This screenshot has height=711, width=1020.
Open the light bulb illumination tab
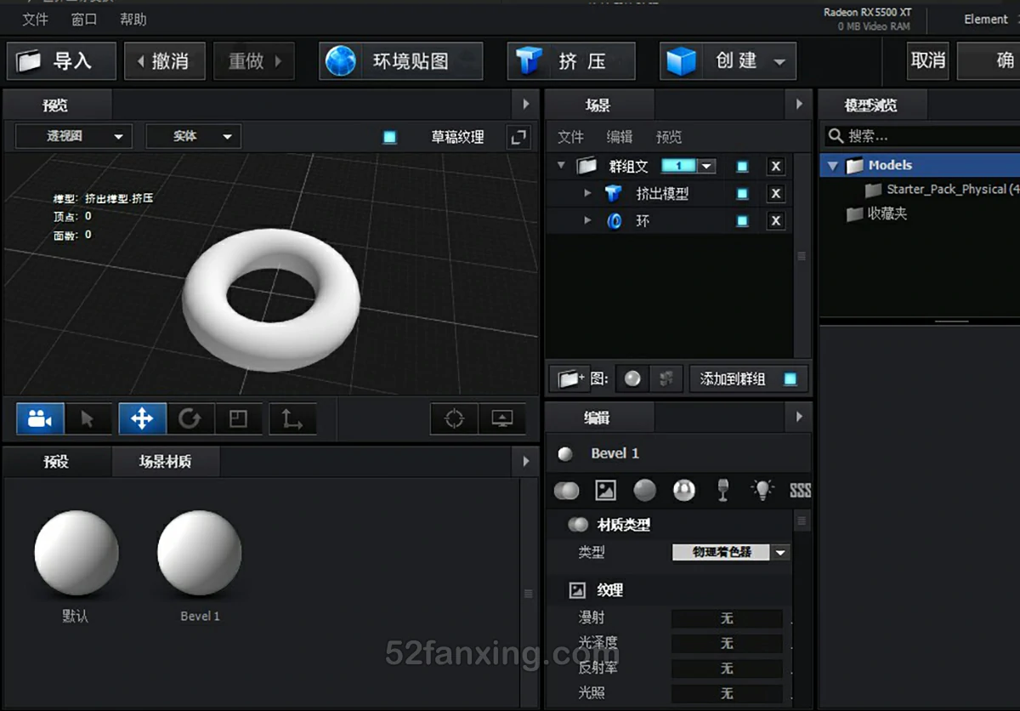point(762,490)
